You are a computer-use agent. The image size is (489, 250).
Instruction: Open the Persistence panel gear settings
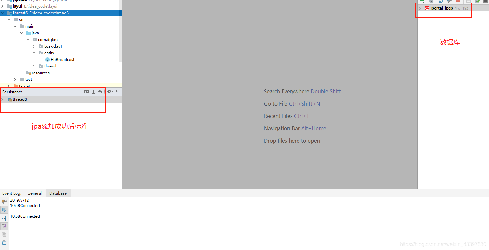[x=110, y=92]
